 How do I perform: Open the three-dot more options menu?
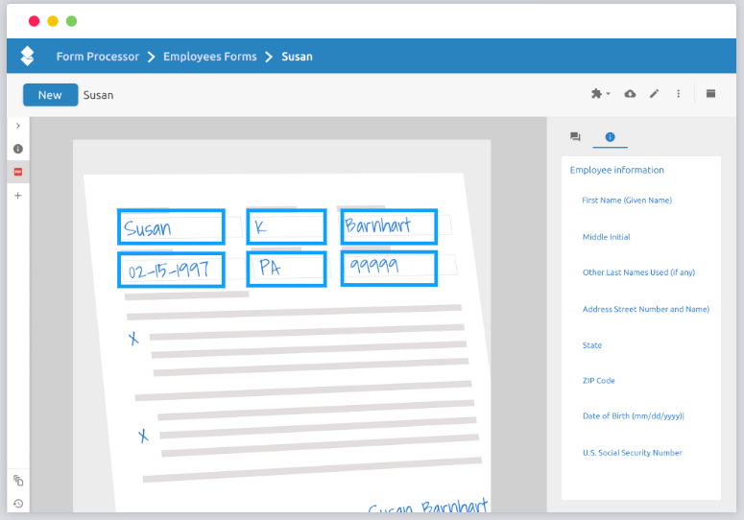679,94
